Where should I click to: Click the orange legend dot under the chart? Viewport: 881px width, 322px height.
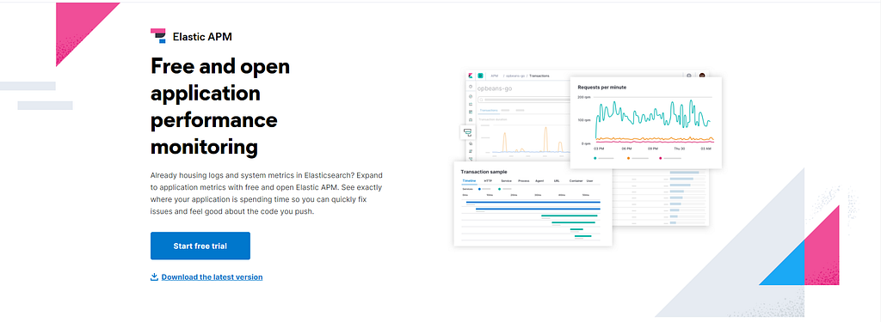coord(628,158)
